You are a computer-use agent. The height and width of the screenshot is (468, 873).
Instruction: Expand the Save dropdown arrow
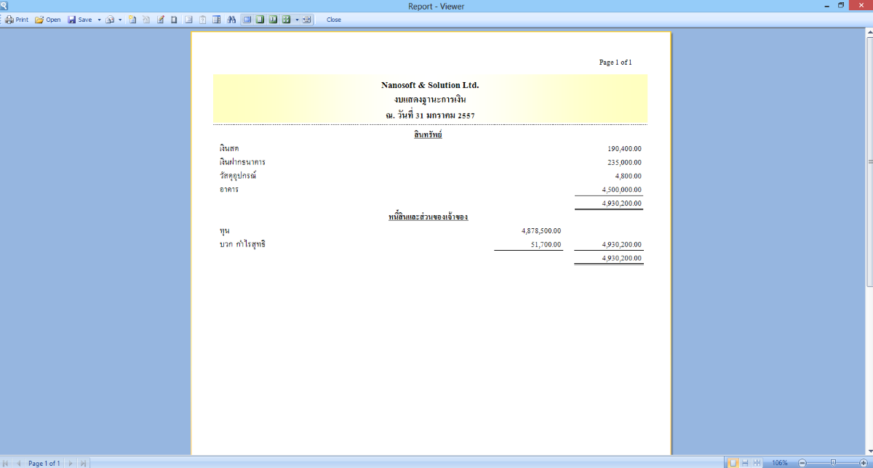pyautogui.click(x=99, y=20)
